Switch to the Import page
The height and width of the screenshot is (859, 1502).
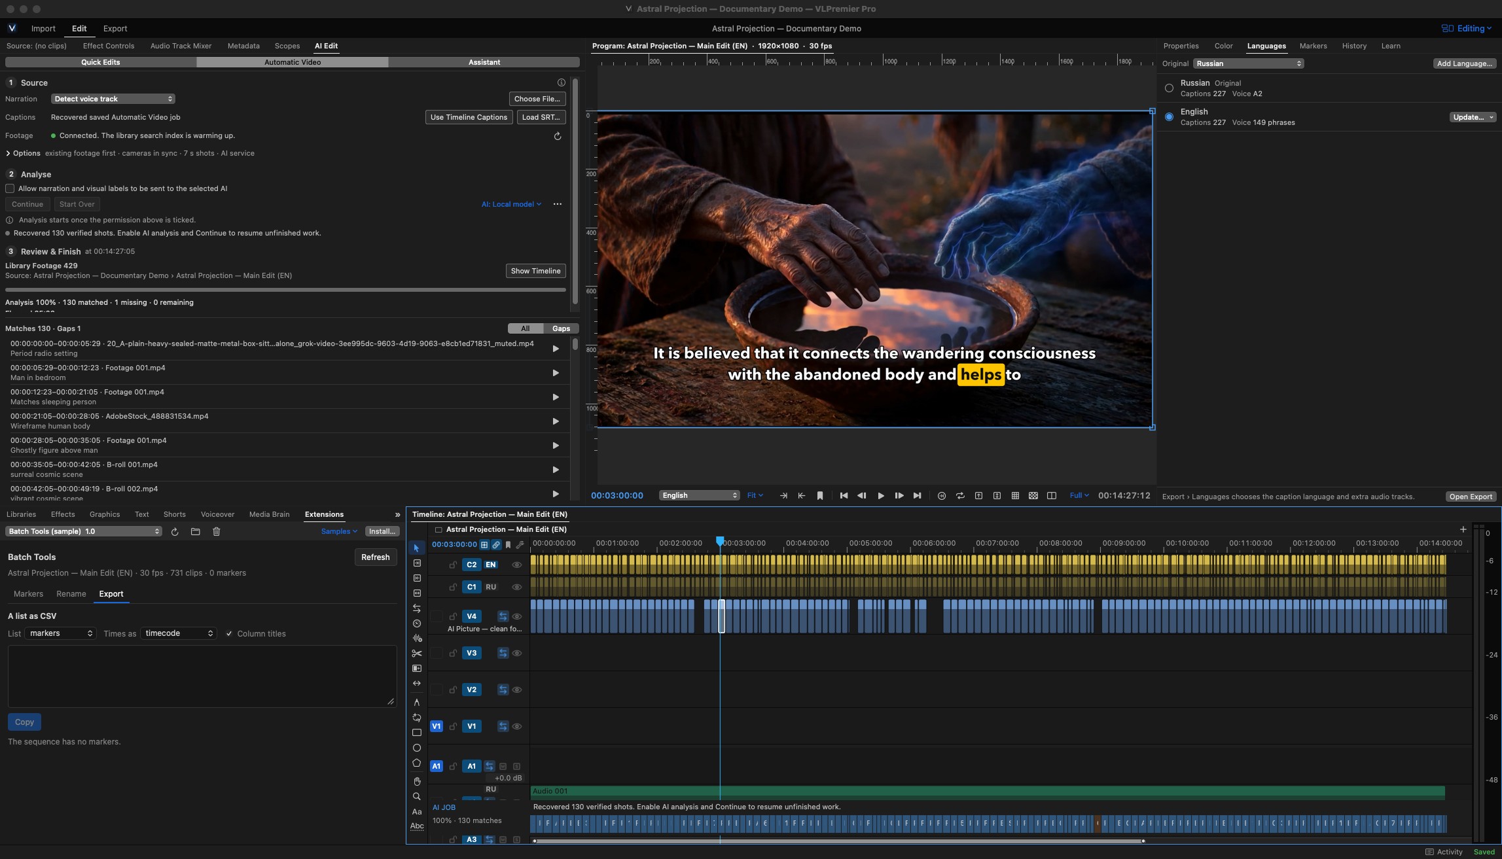(43, 28)
